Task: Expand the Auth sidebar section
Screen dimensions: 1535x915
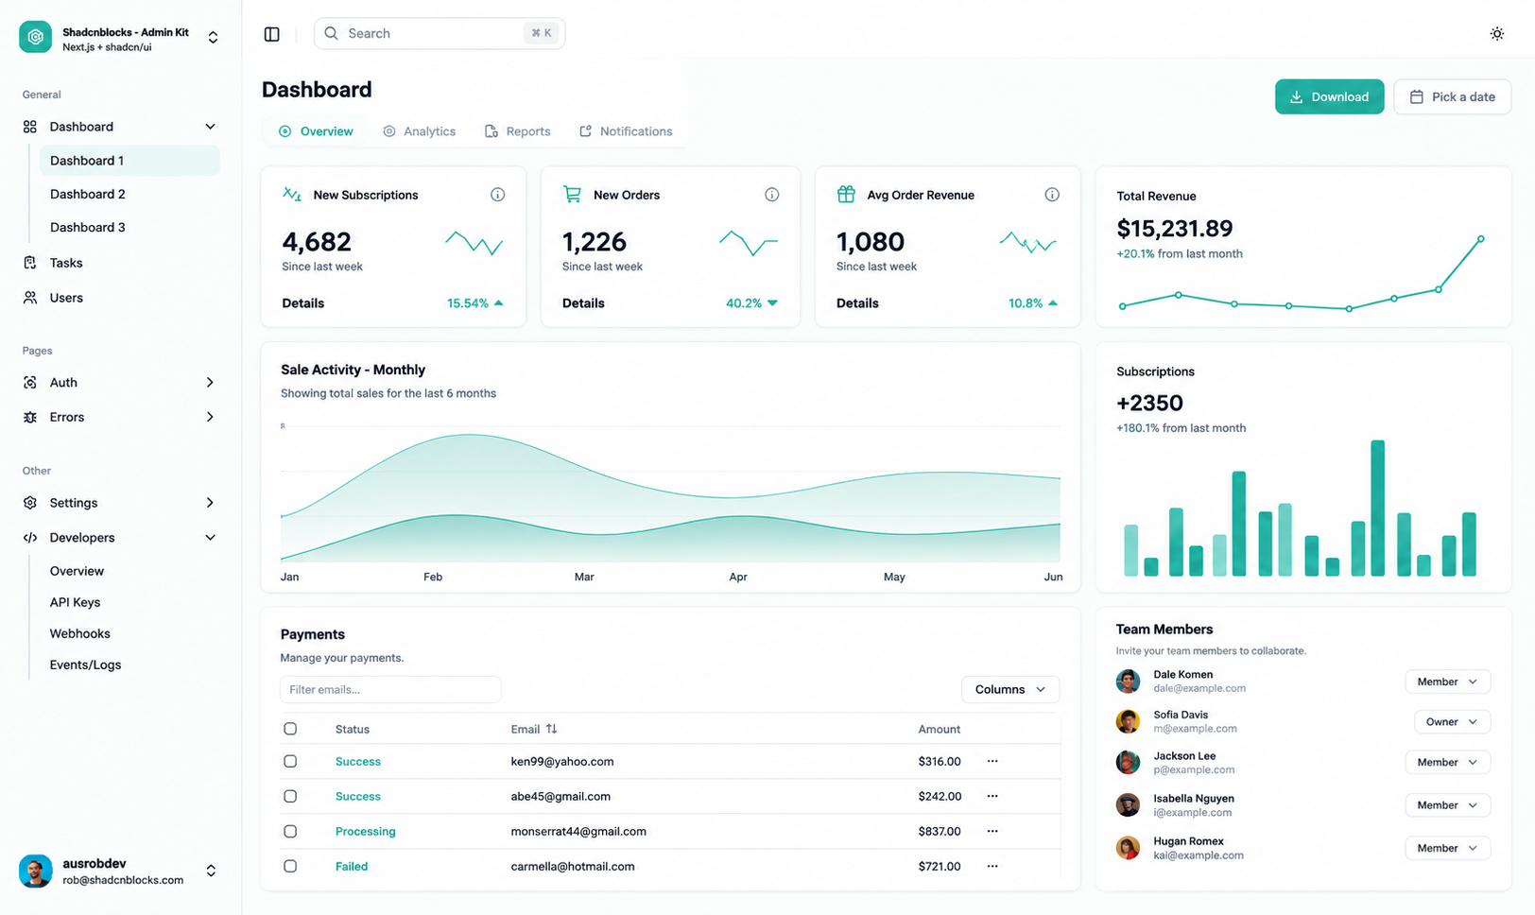Action: pyautogui.click(x=210, y=383)
